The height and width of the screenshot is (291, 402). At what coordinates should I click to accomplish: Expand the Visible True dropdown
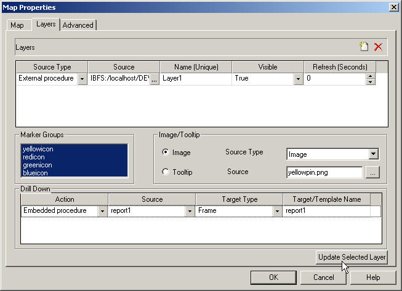tap(298, 79)
